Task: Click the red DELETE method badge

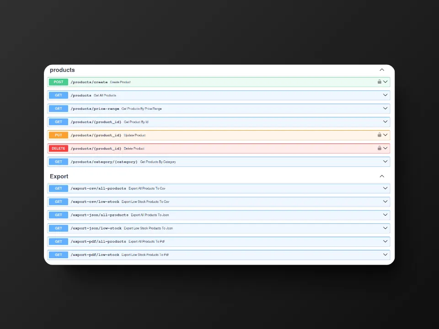Action: pyautogui.click(x=59, y=149)
